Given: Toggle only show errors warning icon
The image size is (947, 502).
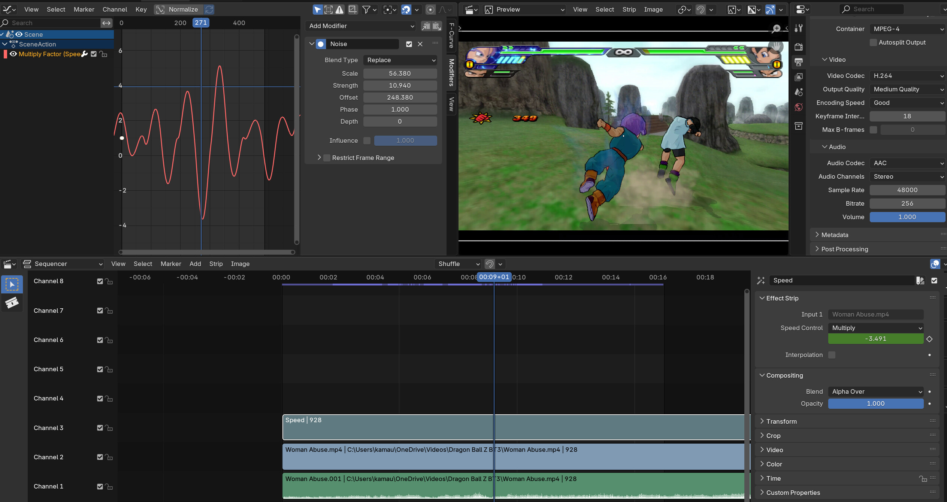Looking at the screenshot, I should pos(339,9).
